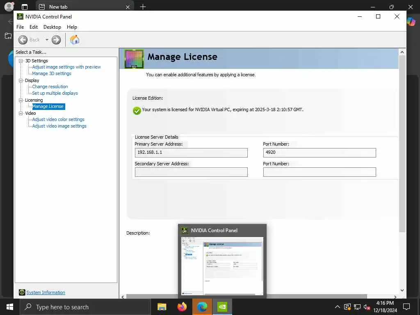This screenshot has height=315, width=420.
Task: Open the Help menu
Action: point(72,27)
